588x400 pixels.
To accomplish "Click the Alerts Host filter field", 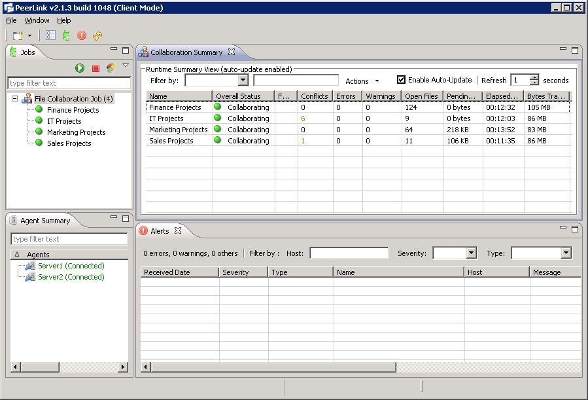I will [x=349, y=253].
